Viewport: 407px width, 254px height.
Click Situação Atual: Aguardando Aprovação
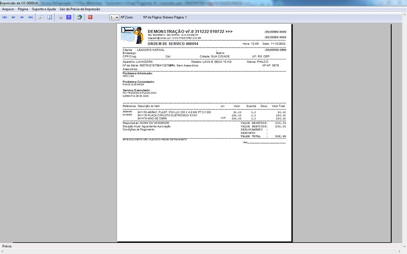pos(147,126)
